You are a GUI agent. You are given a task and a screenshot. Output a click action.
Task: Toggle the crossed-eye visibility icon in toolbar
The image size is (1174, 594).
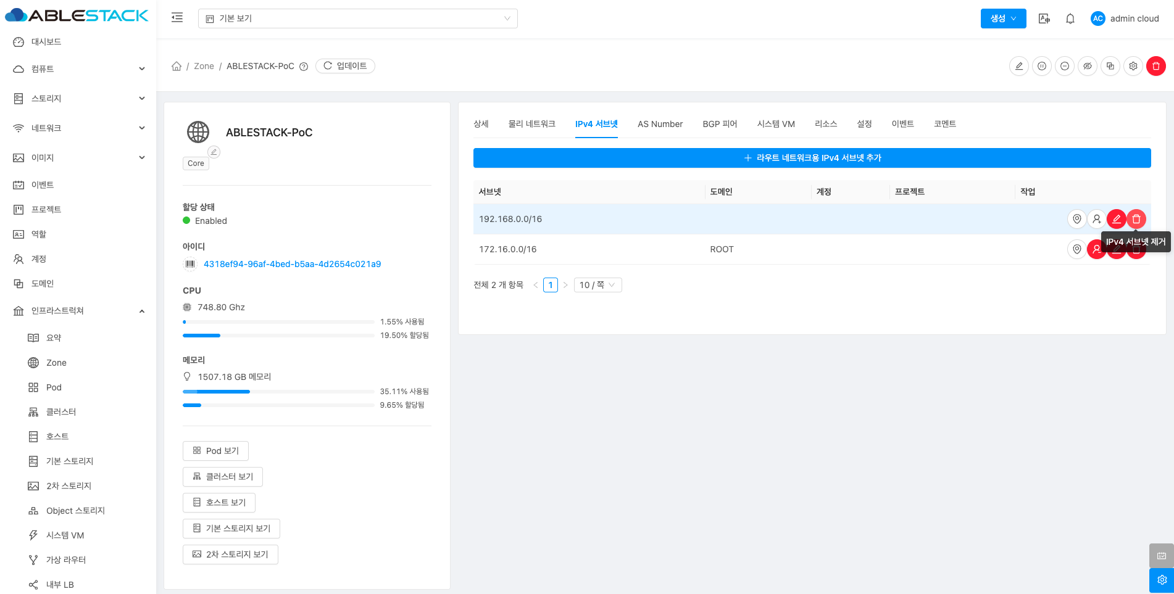pyautogui.click(x=1087, y=66)
